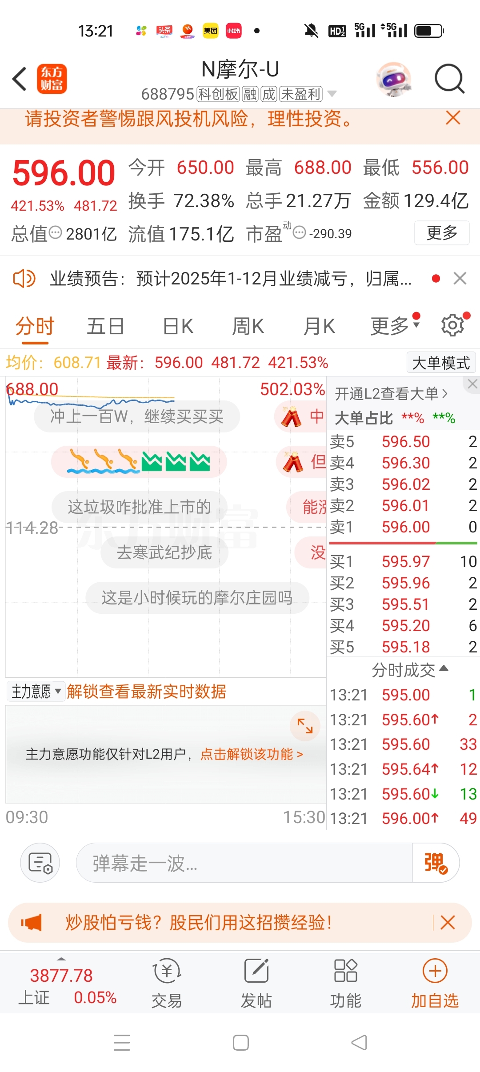Tap the search magnifier icon

click(x=449, y=79)
